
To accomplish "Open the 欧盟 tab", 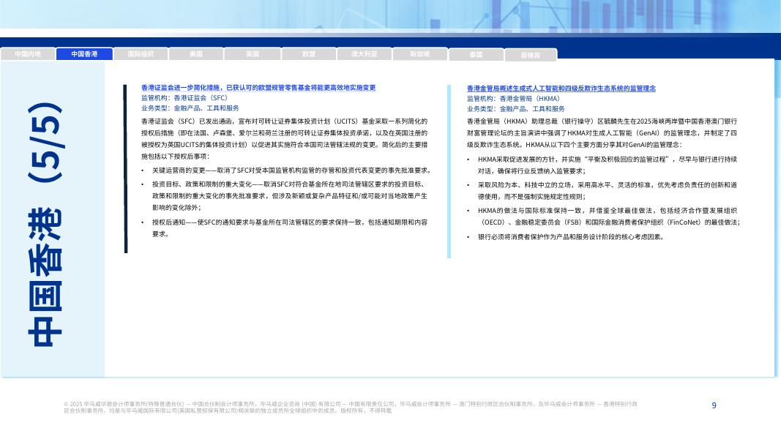I will coord(307,53).
